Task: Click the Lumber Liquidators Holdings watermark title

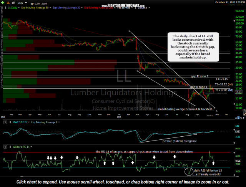Action: (x=123, y=93)
